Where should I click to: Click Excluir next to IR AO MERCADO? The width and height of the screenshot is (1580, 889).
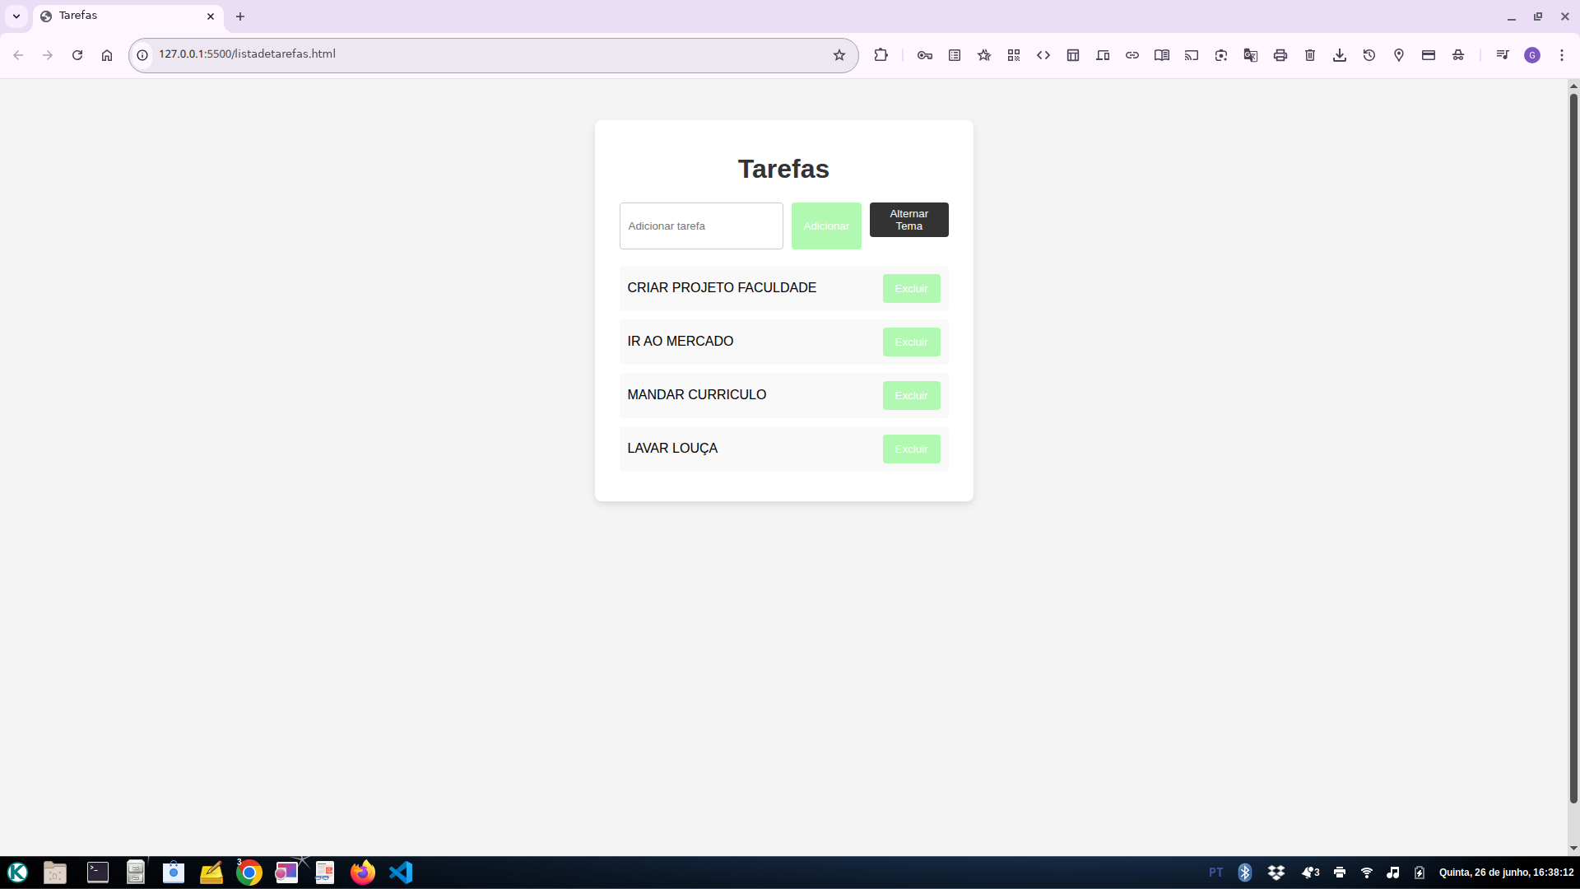click(911, 342)
